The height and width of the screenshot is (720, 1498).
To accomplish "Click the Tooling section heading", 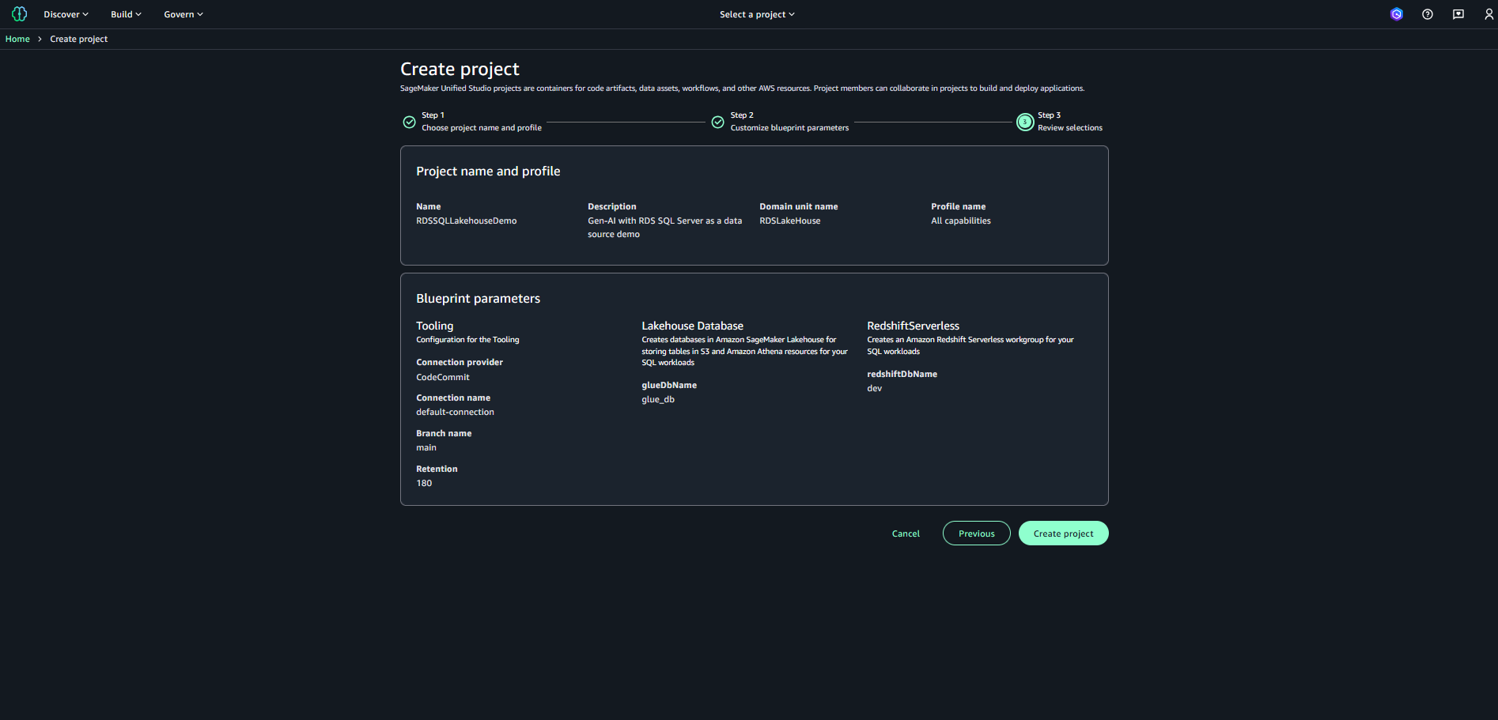I will click(x=435, y=326).
